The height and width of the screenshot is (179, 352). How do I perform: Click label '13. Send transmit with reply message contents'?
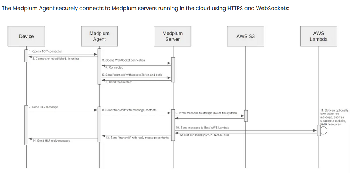137,138
